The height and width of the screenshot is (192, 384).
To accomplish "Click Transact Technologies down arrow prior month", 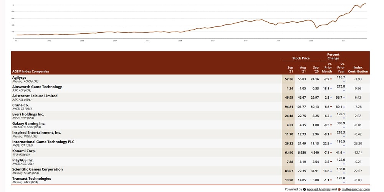I will click(x=331, y=180).
